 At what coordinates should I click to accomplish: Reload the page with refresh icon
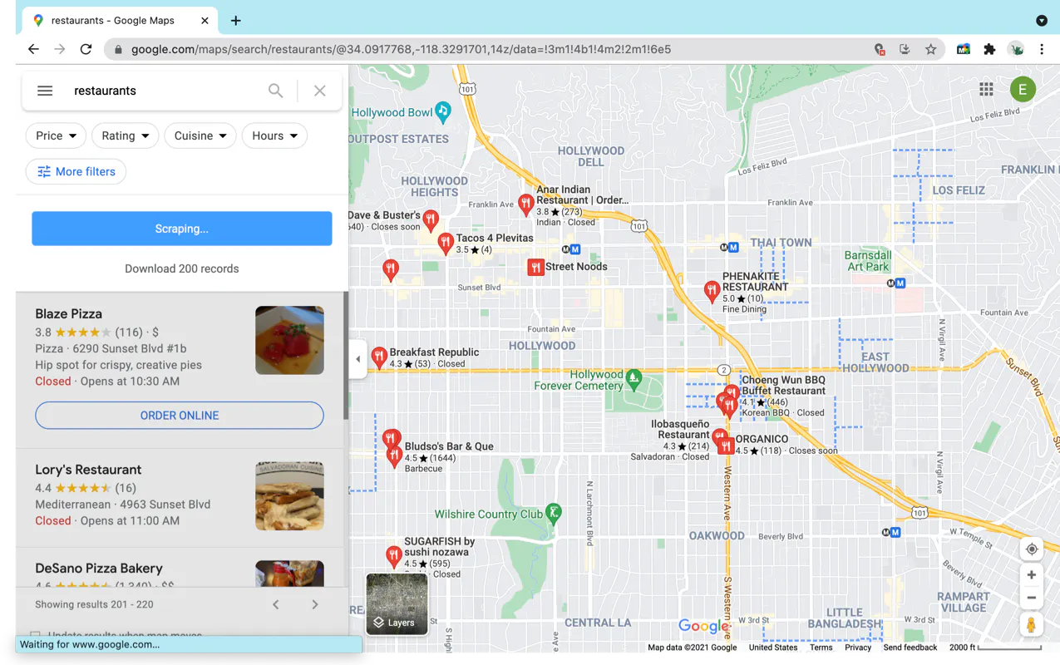point(86,49)
